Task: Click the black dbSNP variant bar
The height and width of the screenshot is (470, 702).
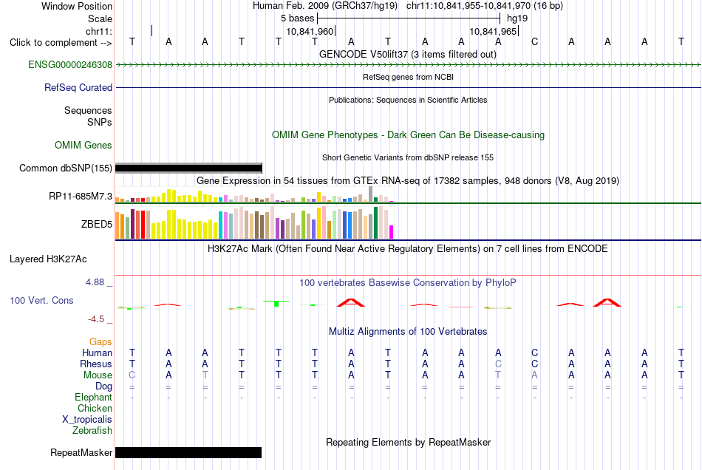Action: [x=188, y=168]
